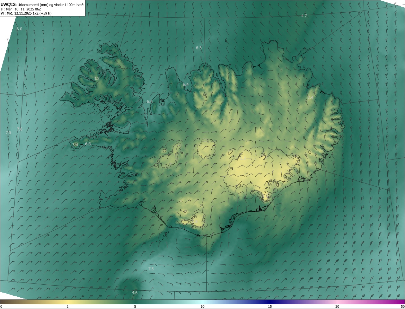Click the "7.6" value label
405x309 pixels.
tap(20, 129)
